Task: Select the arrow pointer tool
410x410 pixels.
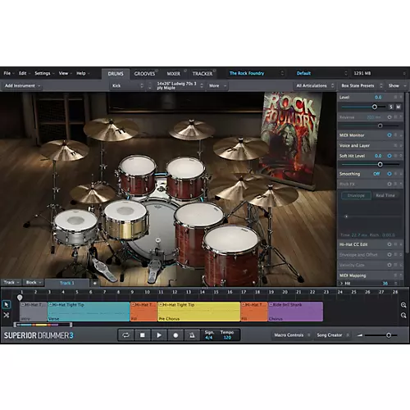Action: (x=7, y=304)
